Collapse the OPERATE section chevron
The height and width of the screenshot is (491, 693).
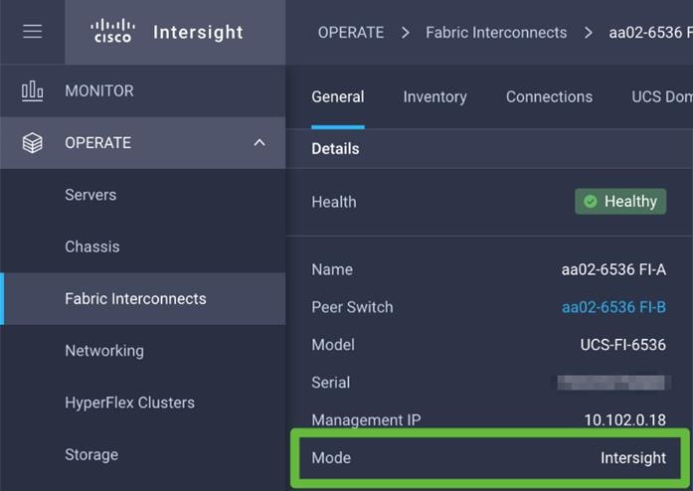tap(260, 143)
